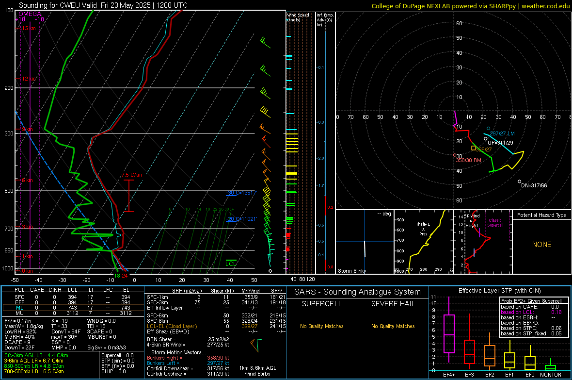
Task: Select the red 7.5 C/km lapse rate label
Action: 131,175
